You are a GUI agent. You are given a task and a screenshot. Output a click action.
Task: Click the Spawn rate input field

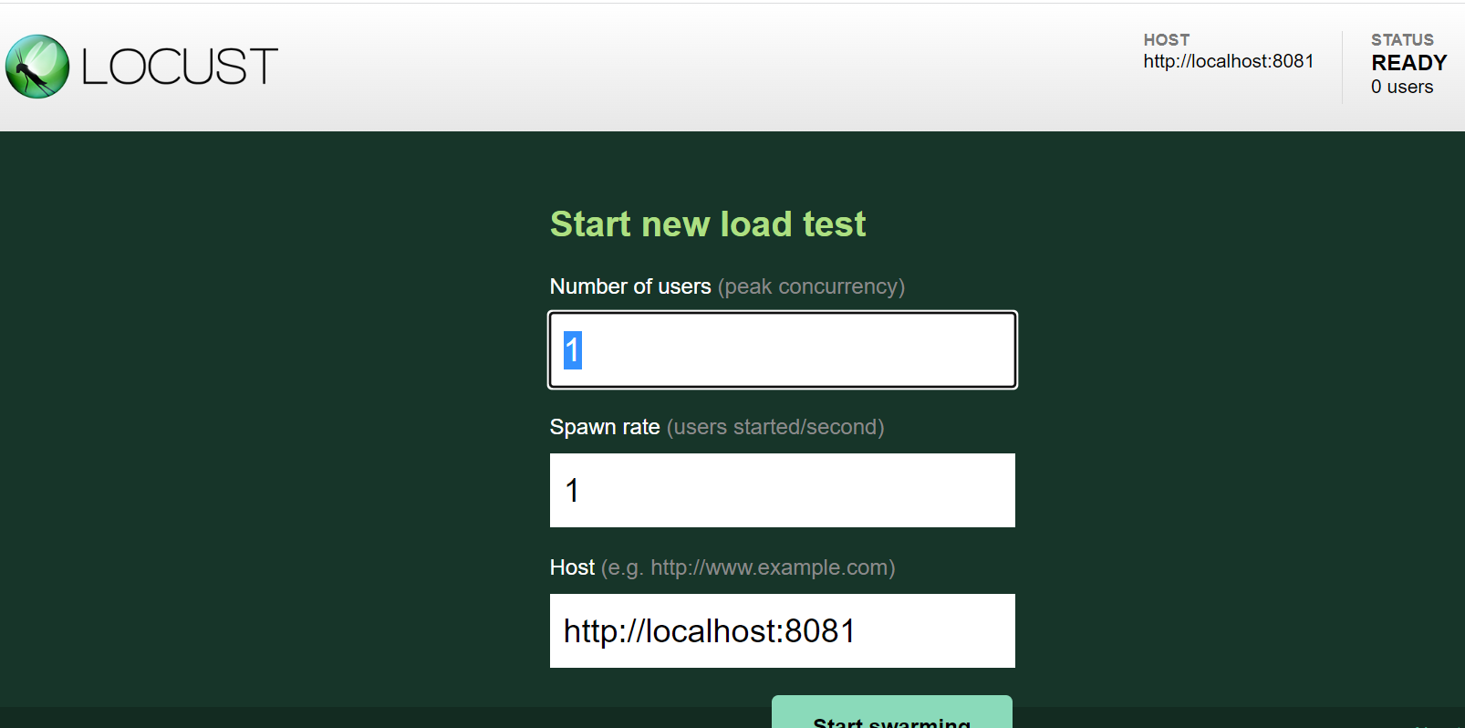coord(783,491)
